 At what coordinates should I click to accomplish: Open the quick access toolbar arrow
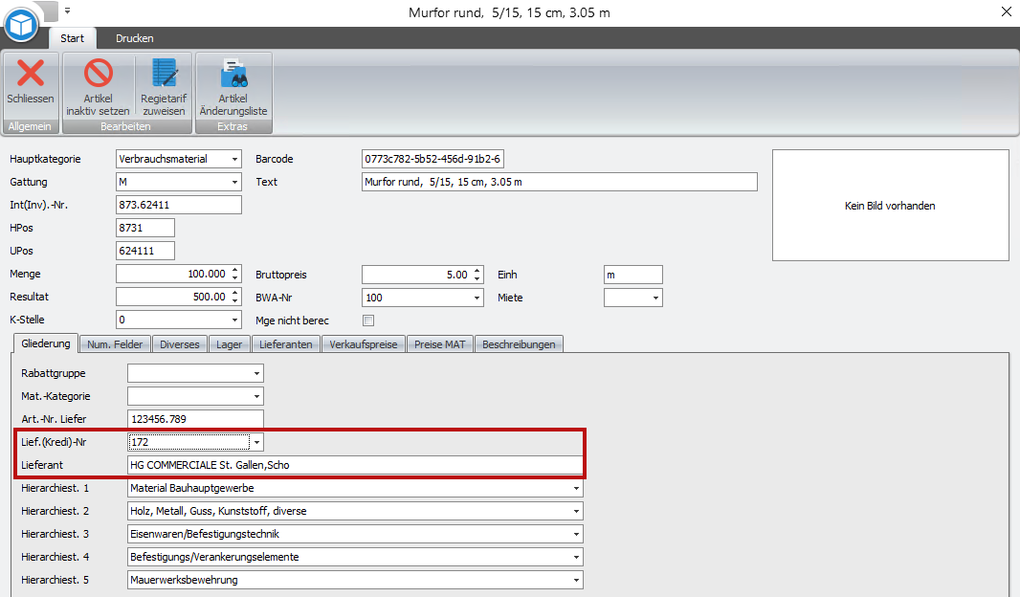point(68,11)
